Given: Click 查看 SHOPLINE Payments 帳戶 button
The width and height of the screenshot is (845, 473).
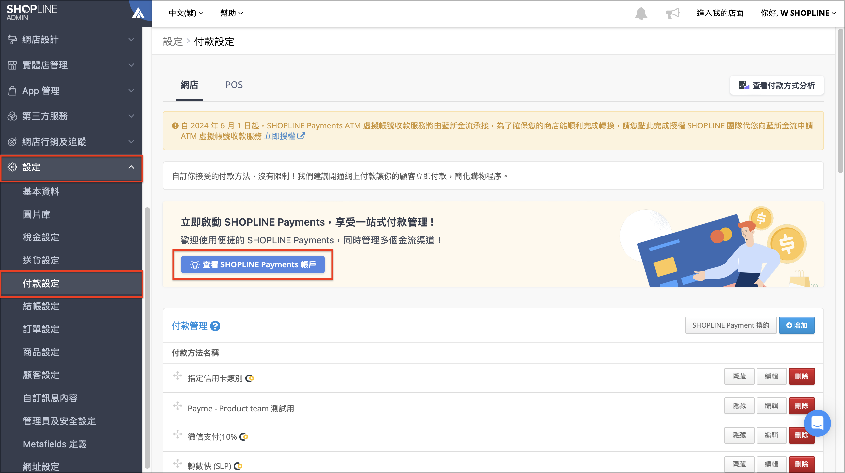Looking at the screenshot, I should pos(253,264).
